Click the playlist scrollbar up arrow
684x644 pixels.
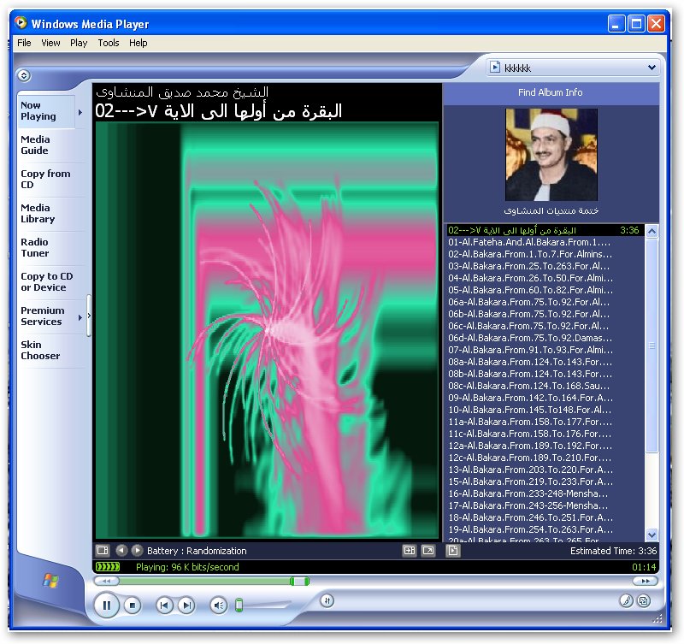pyautogui.click(x=652, y=231)
